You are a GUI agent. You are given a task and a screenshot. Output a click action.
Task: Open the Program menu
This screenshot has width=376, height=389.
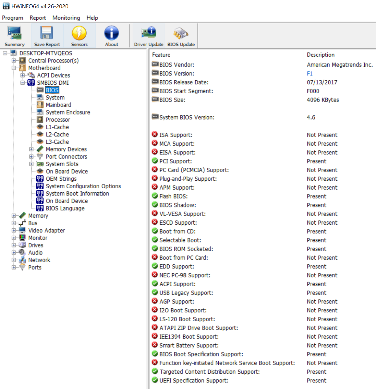click(x=13, y=18)
